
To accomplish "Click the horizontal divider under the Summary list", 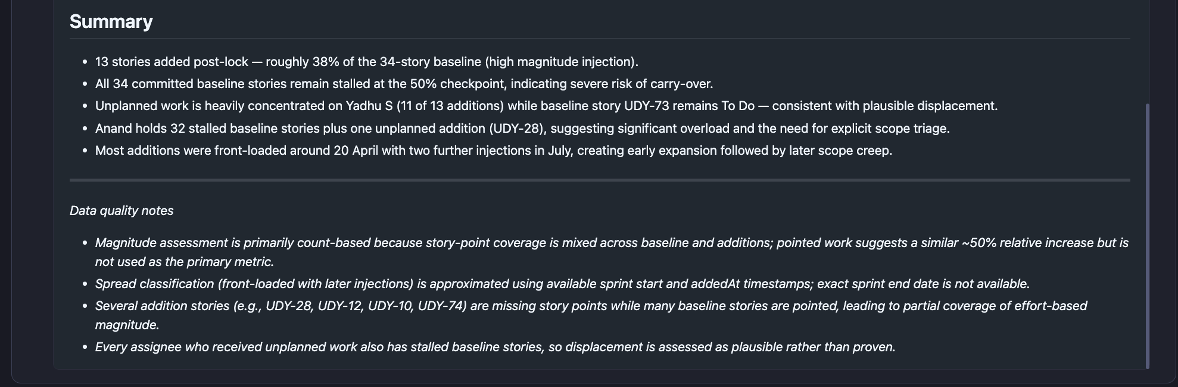I will click(600, 180).
